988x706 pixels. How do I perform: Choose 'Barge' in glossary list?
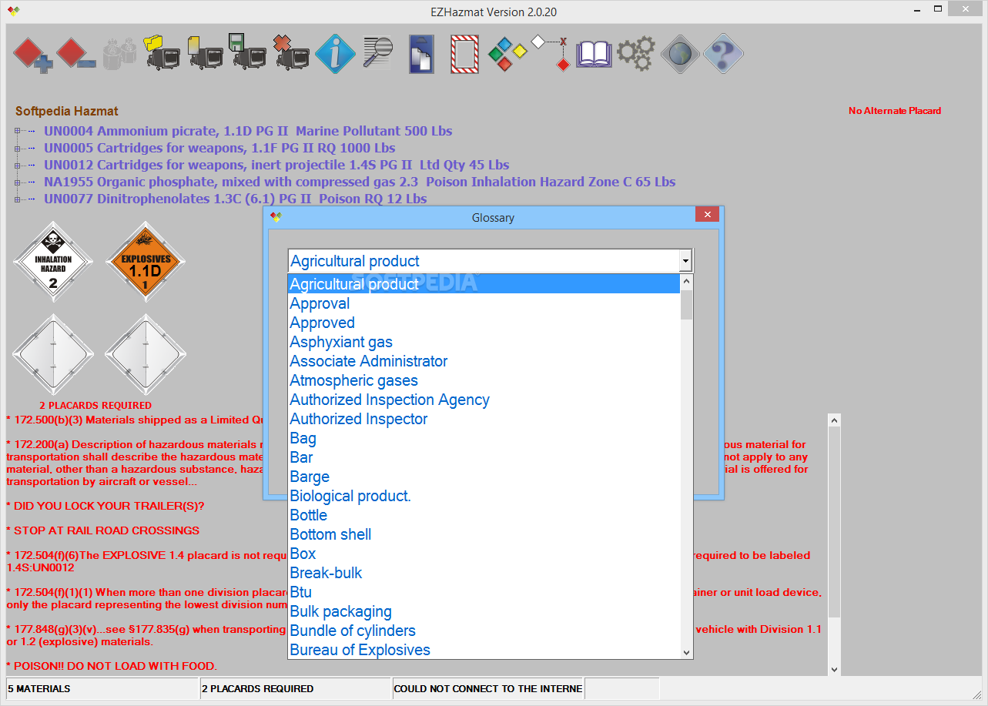tap(484, 477)
